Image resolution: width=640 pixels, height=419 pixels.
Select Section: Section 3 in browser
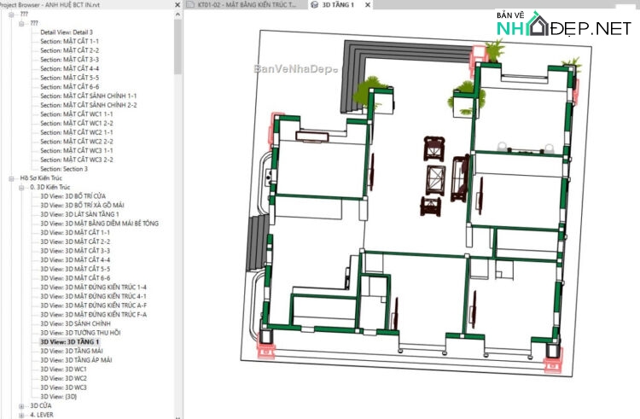pyautogui.click(x=64, y=169)
